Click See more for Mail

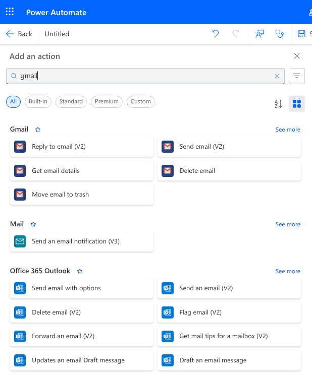[288, 224]
